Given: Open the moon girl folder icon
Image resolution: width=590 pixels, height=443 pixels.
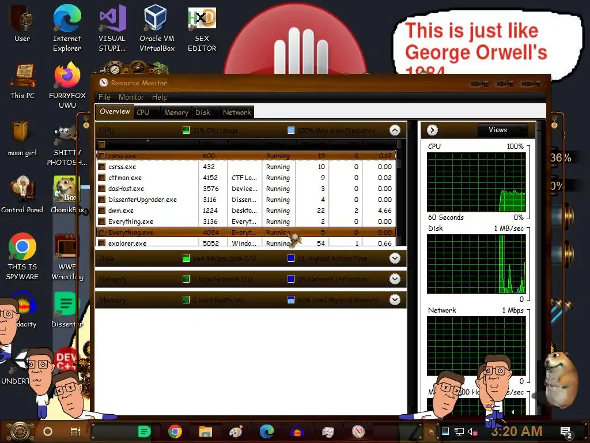Looking at the screenshot, I should pos(22,138).
